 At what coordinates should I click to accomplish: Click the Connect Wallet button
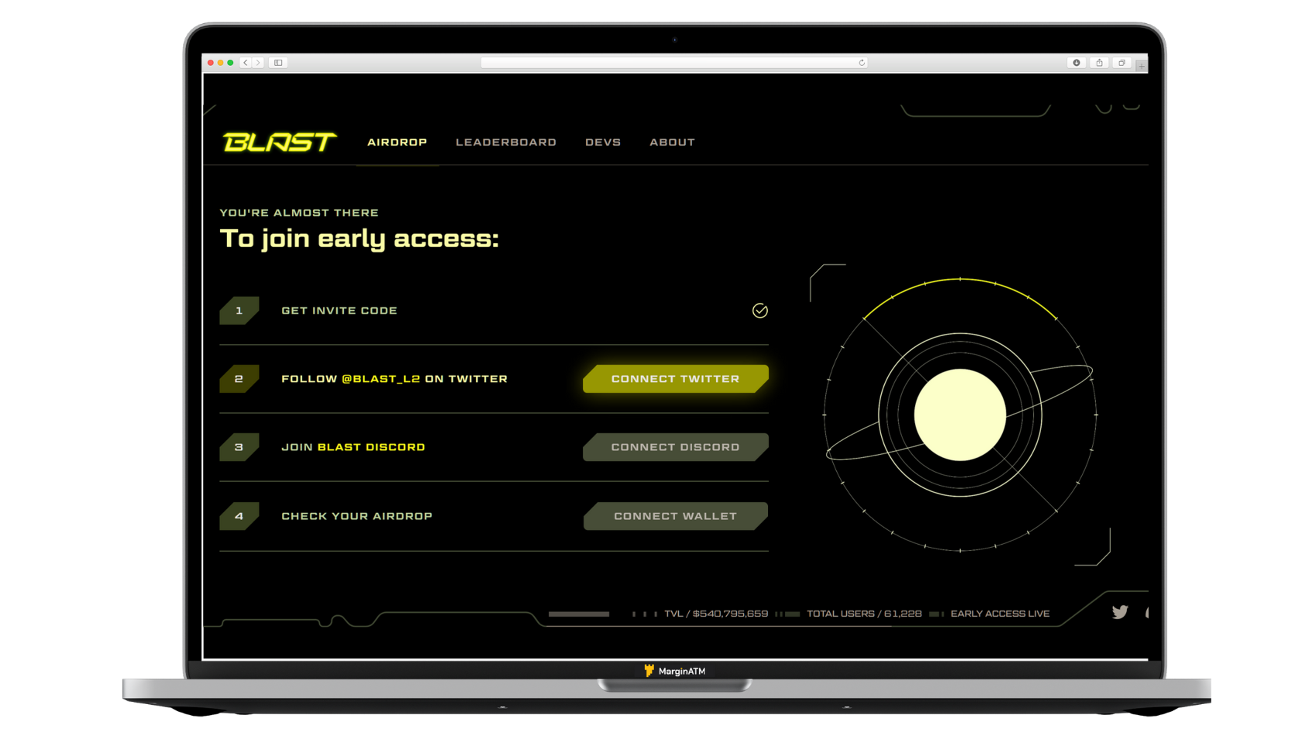(x=676, y=516)
